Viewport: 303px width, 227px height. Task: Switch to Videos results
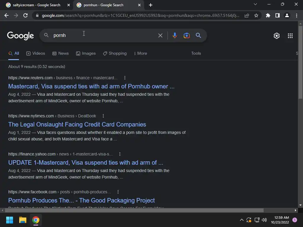(36, 53)
